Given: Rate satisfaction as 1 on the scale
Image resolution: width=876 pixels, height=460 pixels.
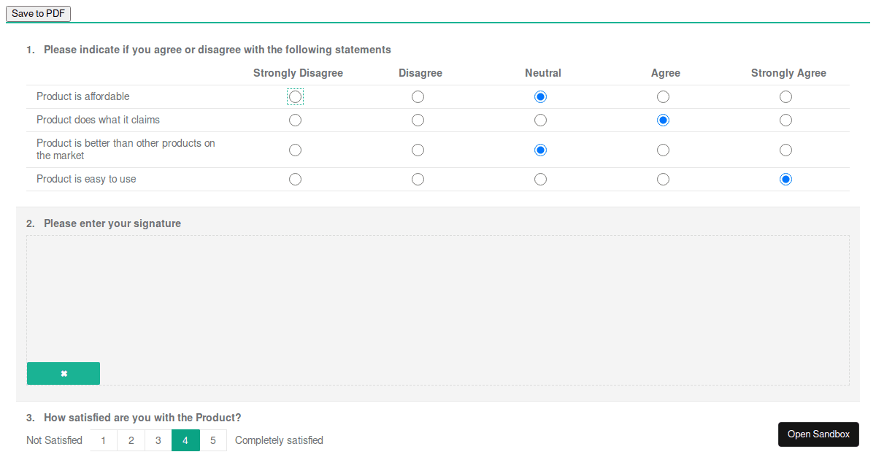Looking at the screenshot, I should coord(103,440).
